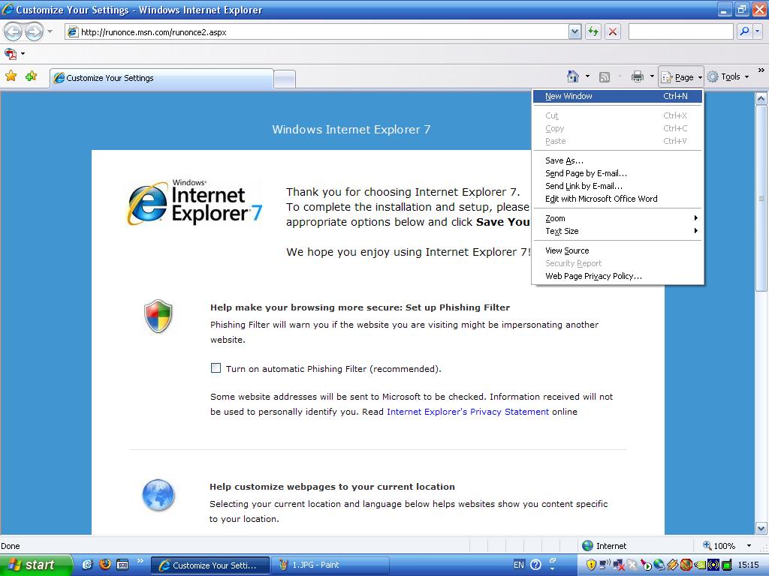769x576 pixels.
Task: Open the Favorites Center star icon
Action: (11, 76)
